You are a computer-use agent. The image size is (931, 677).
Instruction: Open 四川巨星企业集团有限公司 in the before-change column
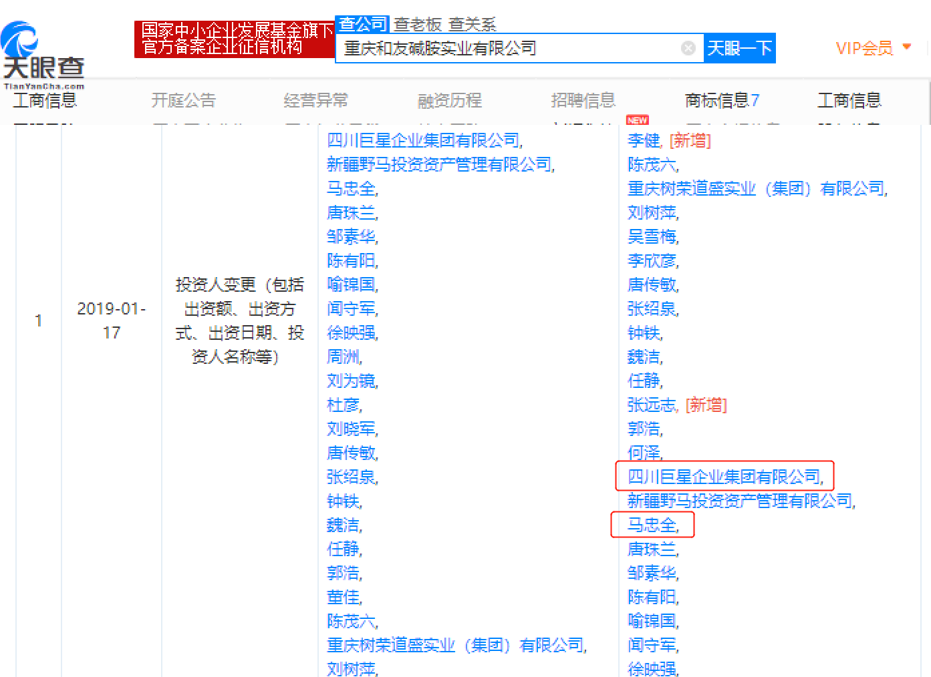pyautogui.click(x=424, y=140)
